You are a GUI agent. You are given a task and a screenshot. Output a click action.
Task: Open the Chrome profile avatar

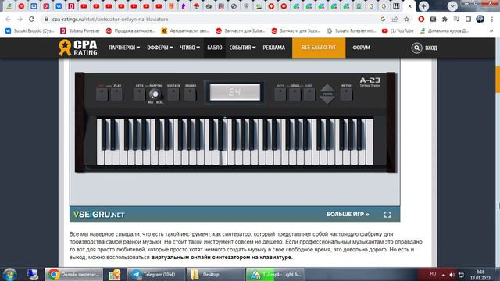(480, 19)
